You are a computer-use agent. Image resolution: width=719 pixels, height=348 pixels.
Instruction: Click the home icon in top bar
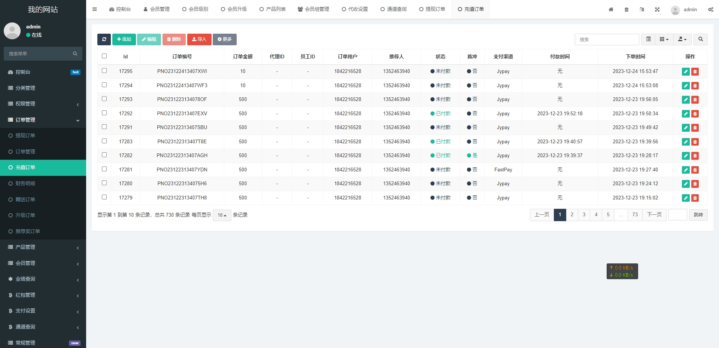(x=611, y=9)
